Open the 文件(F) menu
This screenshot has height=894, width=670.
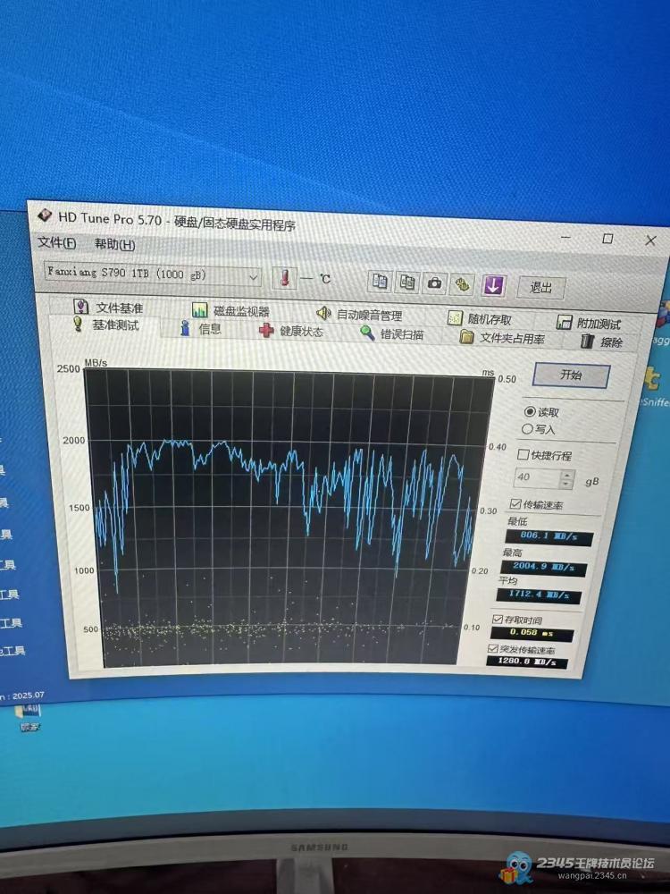click(x=56, y=243)
